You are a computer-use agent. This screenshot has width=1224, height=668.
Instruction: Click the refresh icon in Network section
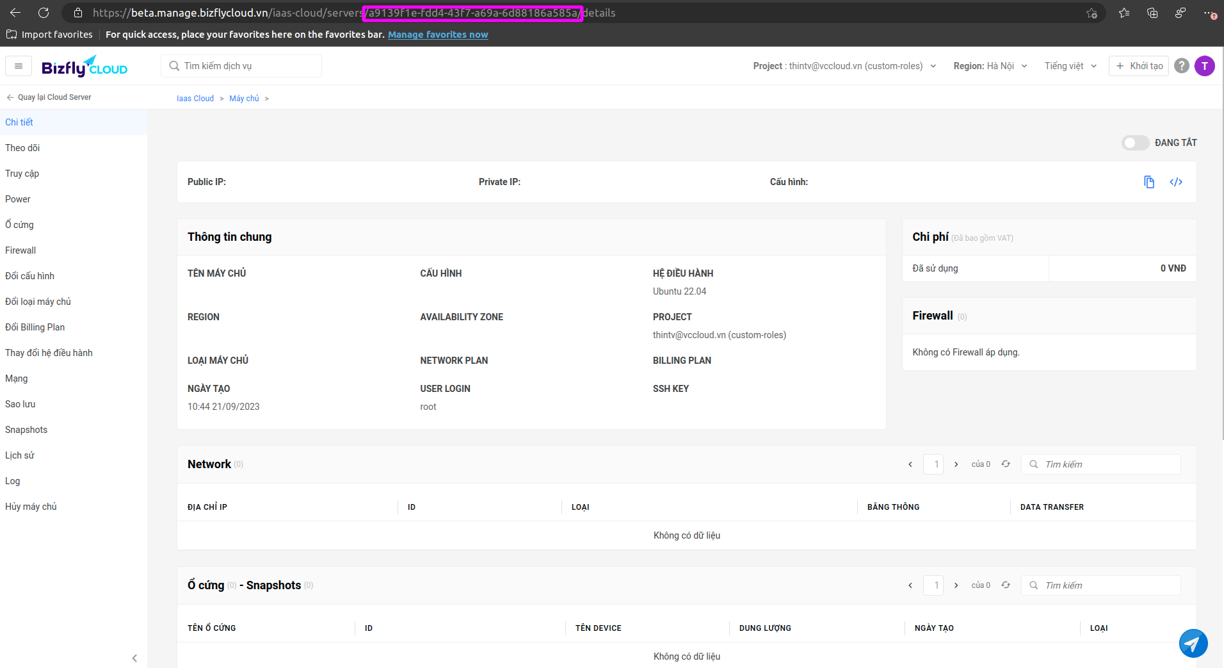[1006, 464]
